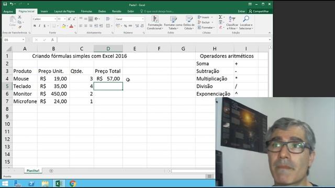Open Formatar como Tabela gallery
Image resolution: width=335 pixels, height=188 pixels.
[173, 22]
